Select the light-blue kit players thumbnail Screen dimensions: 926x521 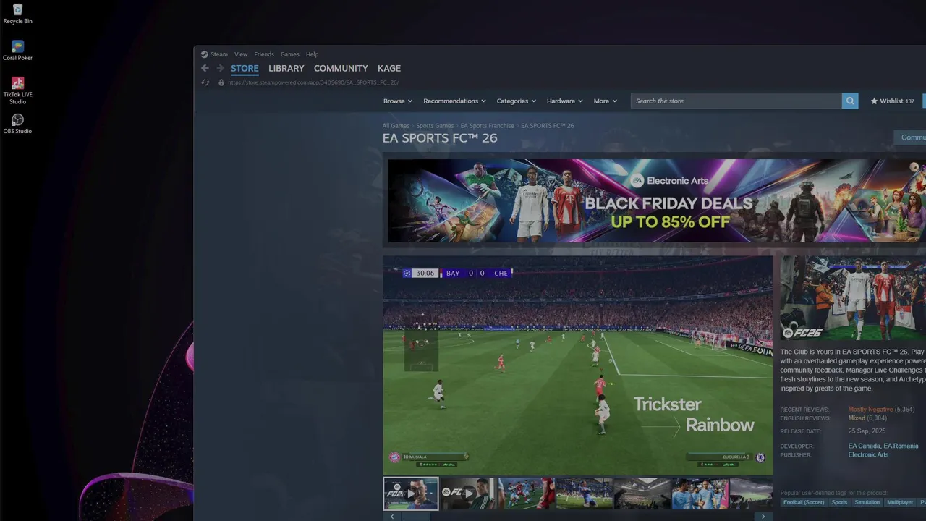coord(700,494)
